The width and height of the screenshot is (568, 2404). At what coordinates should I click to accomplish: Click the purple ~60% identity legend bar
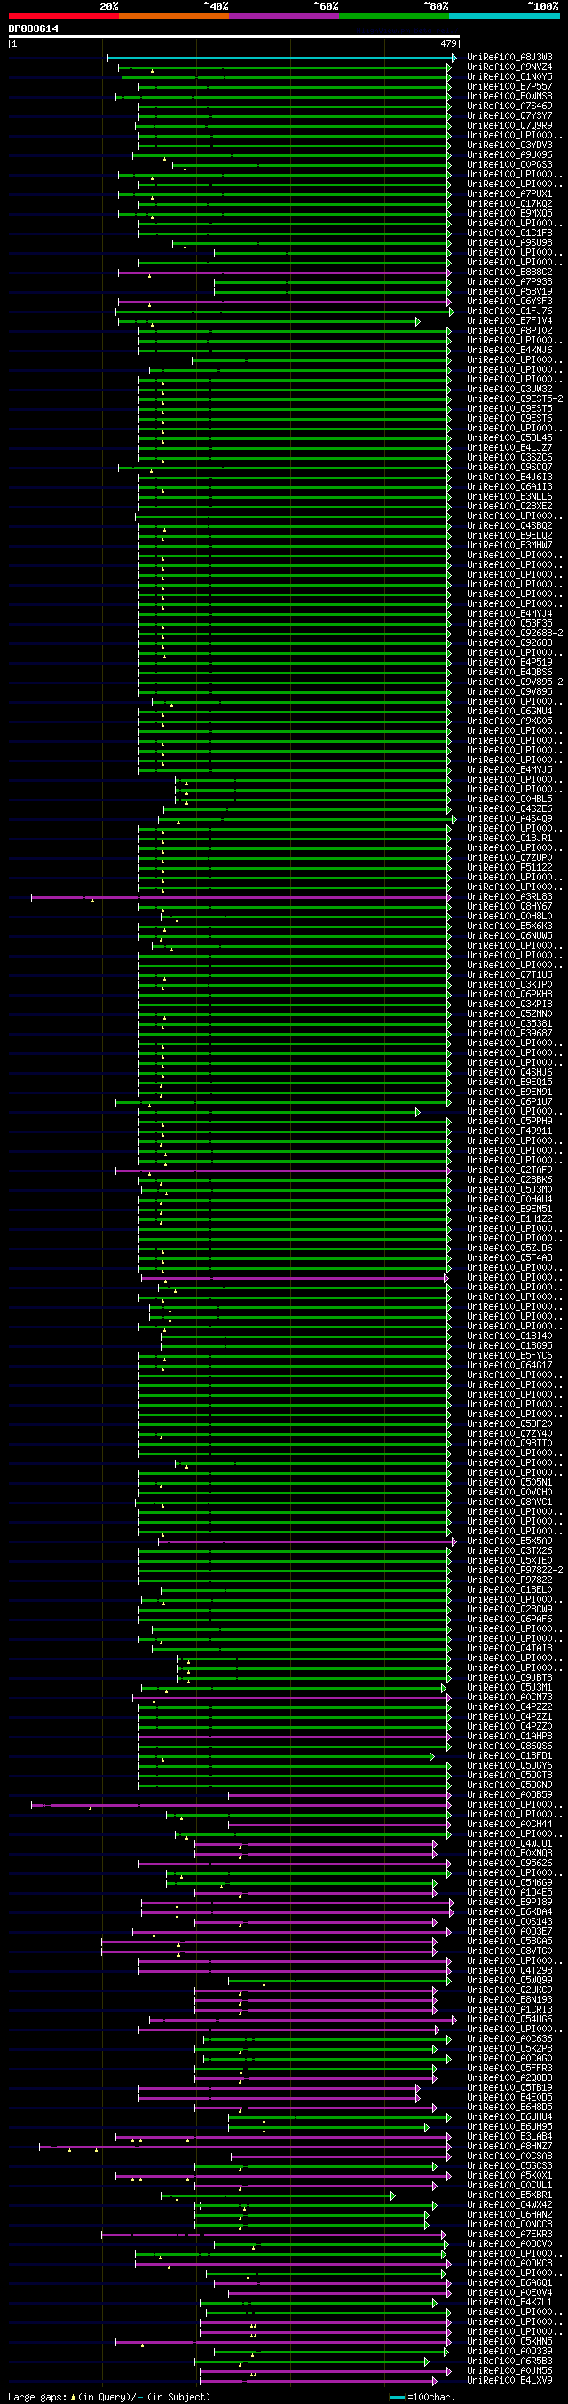283,16
